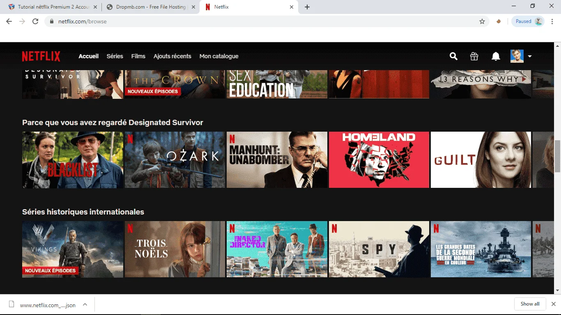Switch to Tutorial nêtflix Premium tab
This screenshot has width=561, height=315.
pyautogui.click(x=53, y=7)
